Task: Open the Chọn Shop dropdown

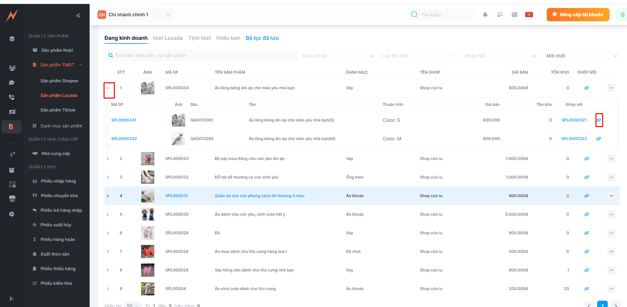Action: point(337,56)
